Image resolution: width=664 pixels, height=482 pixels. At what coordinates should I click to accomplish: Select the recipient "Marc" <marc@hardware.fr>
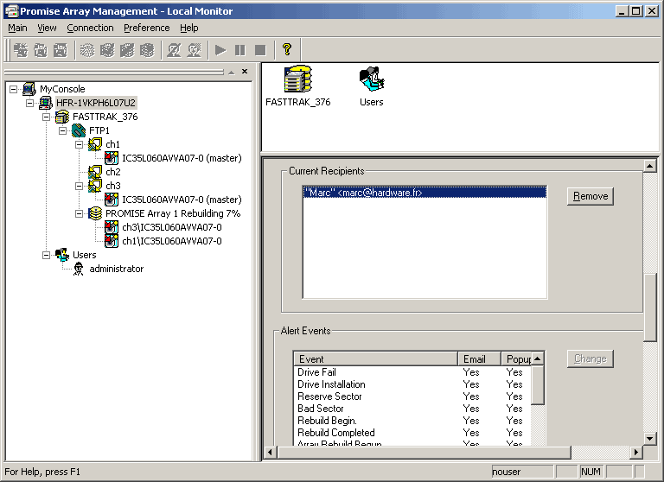tap(425, 193)
